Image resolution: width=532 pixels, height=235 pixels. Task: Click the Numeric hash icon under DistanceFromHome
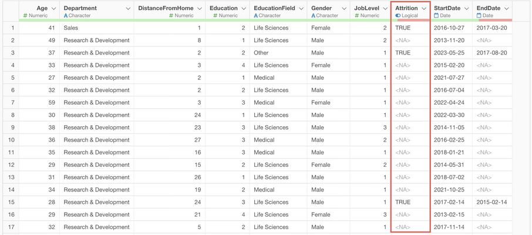[171, 16]
